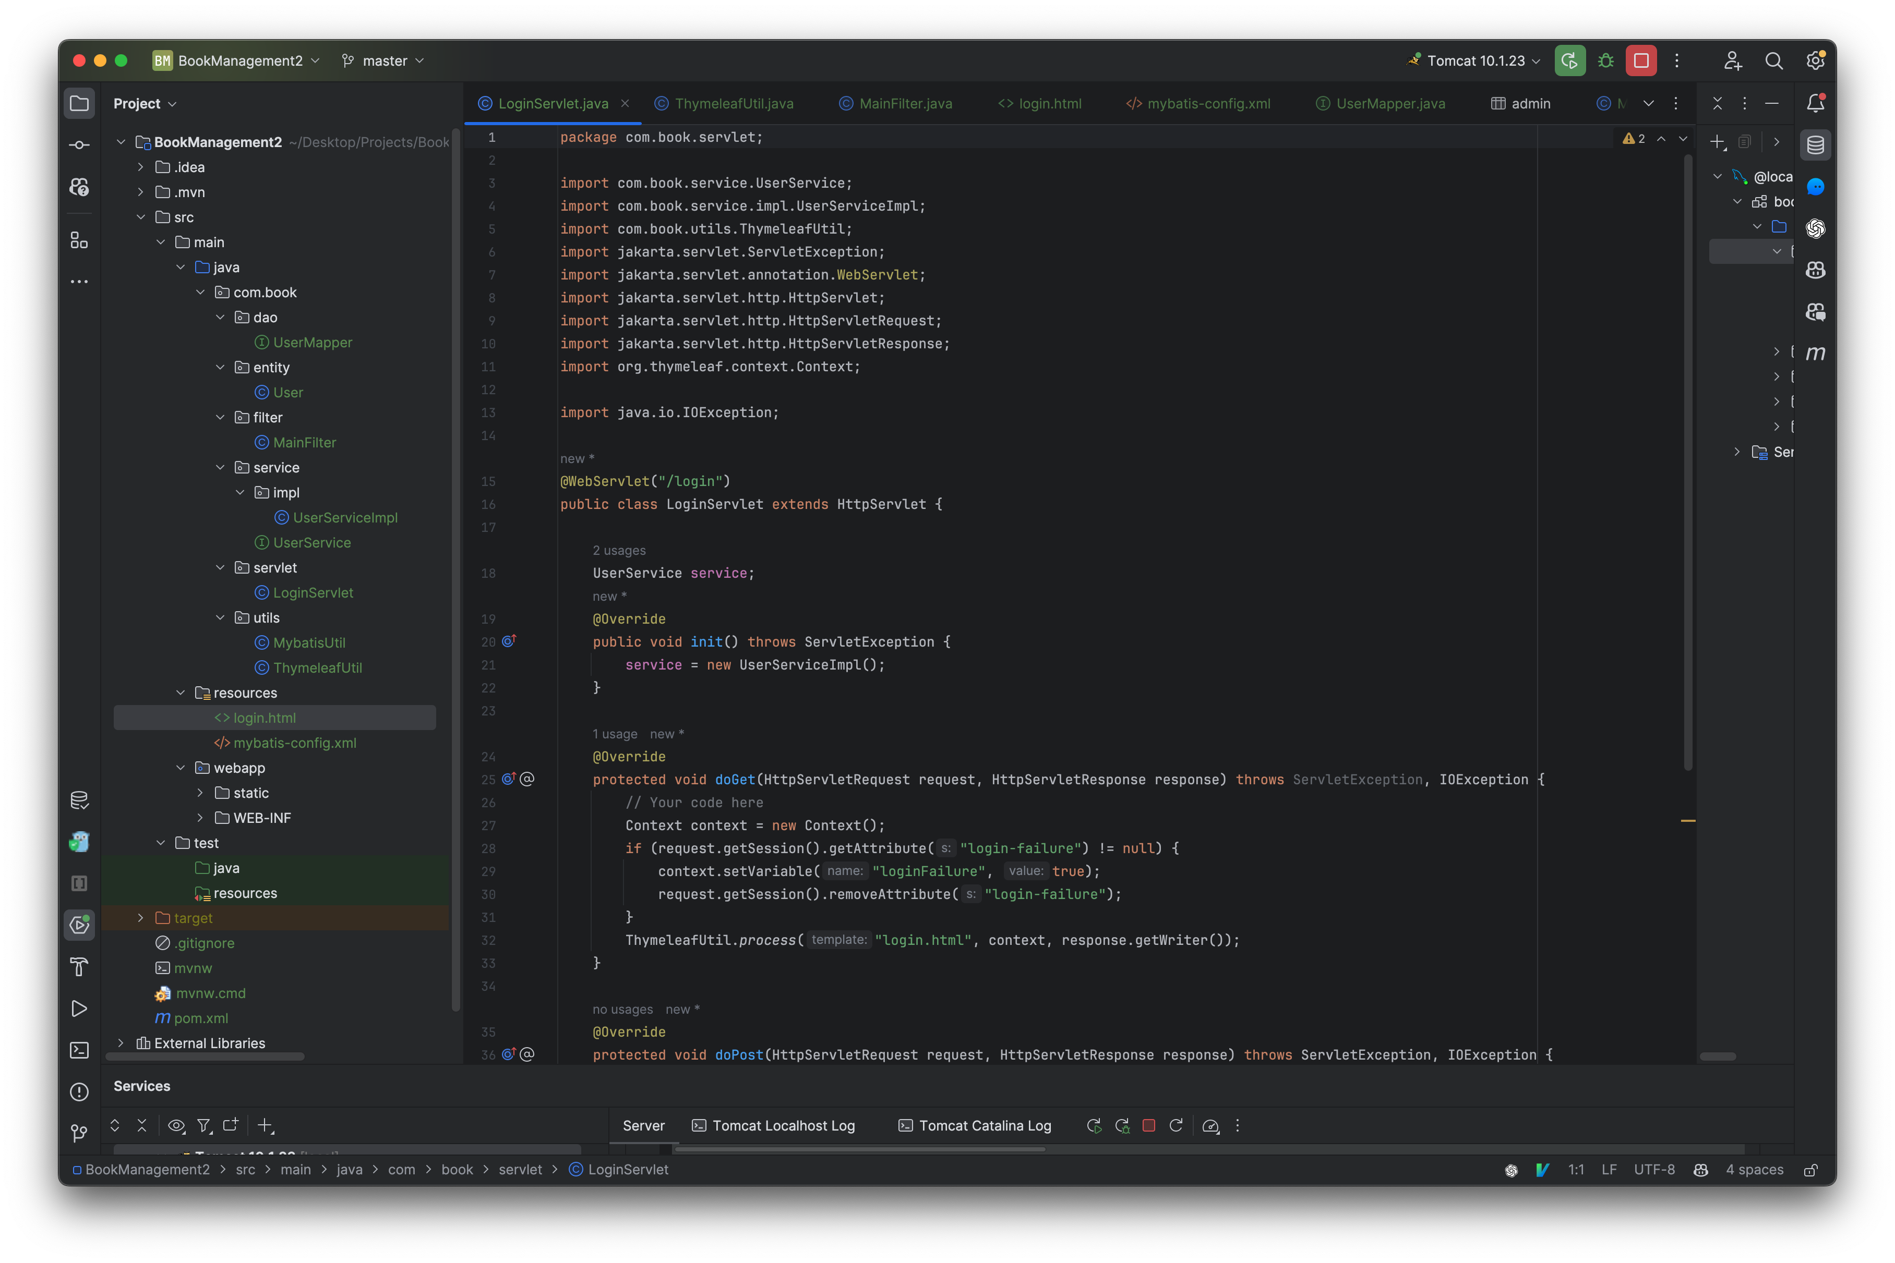Open the notifications bell
The height and width of the screenshot is (1263, 1895).
coord(1816,103)
